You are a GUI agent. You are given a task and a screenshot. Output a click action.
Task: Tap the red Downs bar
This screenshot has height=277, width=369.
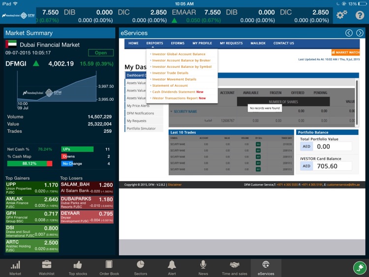click(64, 156)
